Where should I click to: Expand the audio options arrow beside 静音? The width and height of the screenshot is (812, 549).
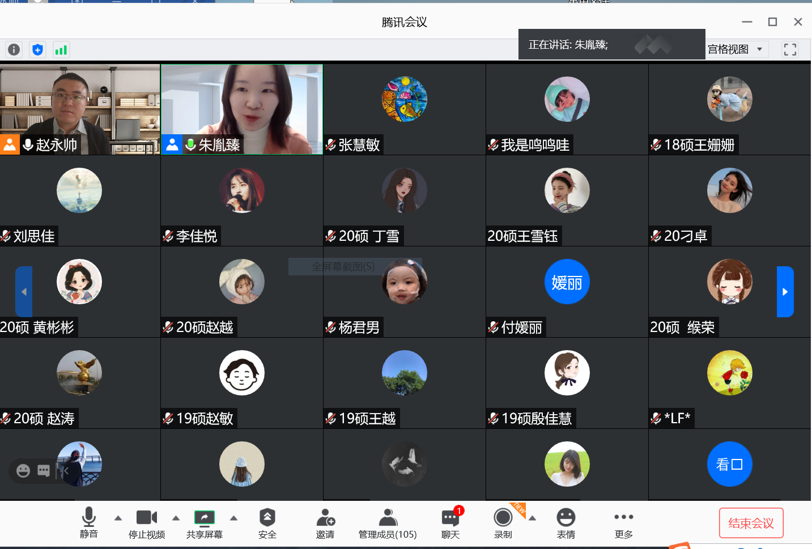[x=118, y=518]
